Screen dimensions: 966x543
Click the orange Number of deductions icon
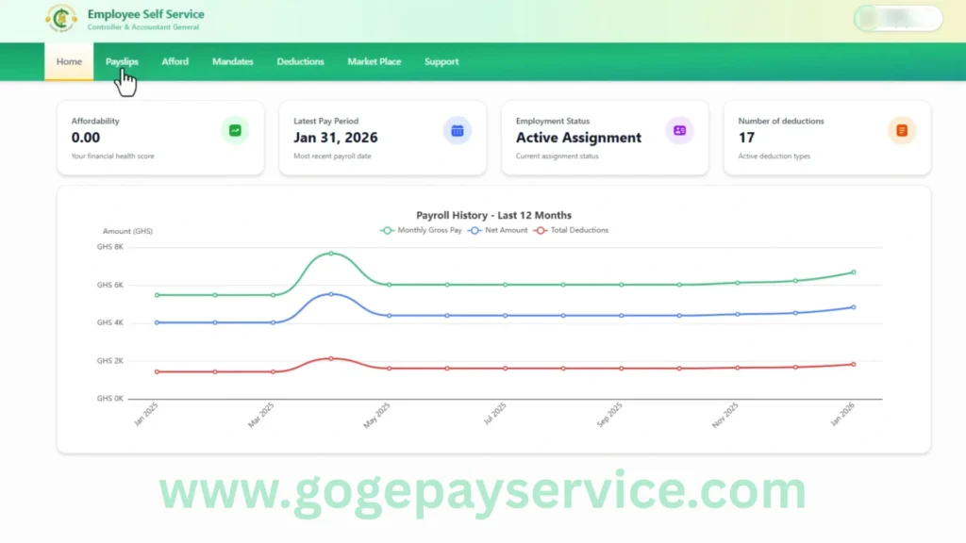click(902, 130)
